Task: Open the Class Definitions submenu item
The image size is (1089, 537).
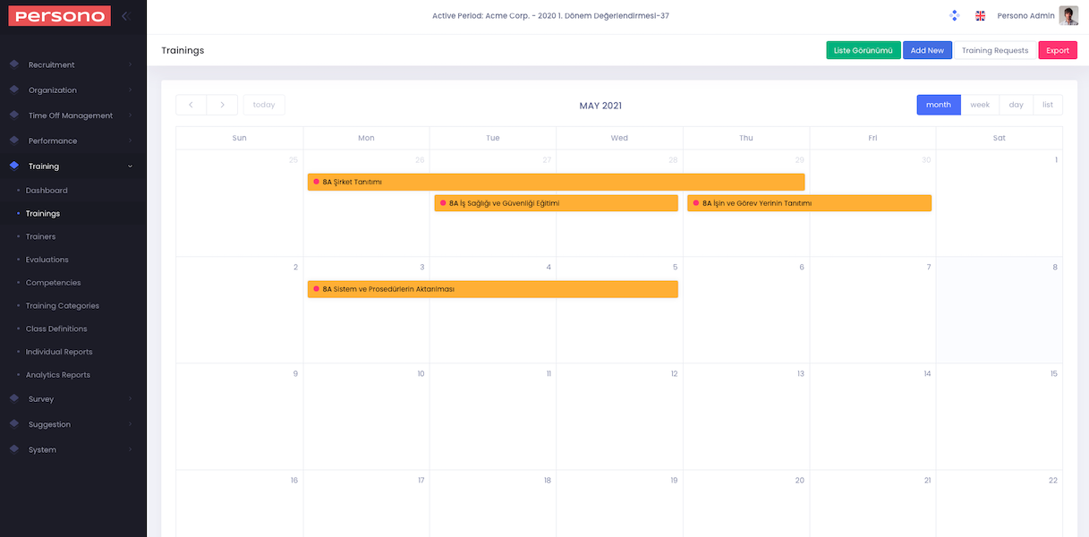Action: [x=56, y=328]
